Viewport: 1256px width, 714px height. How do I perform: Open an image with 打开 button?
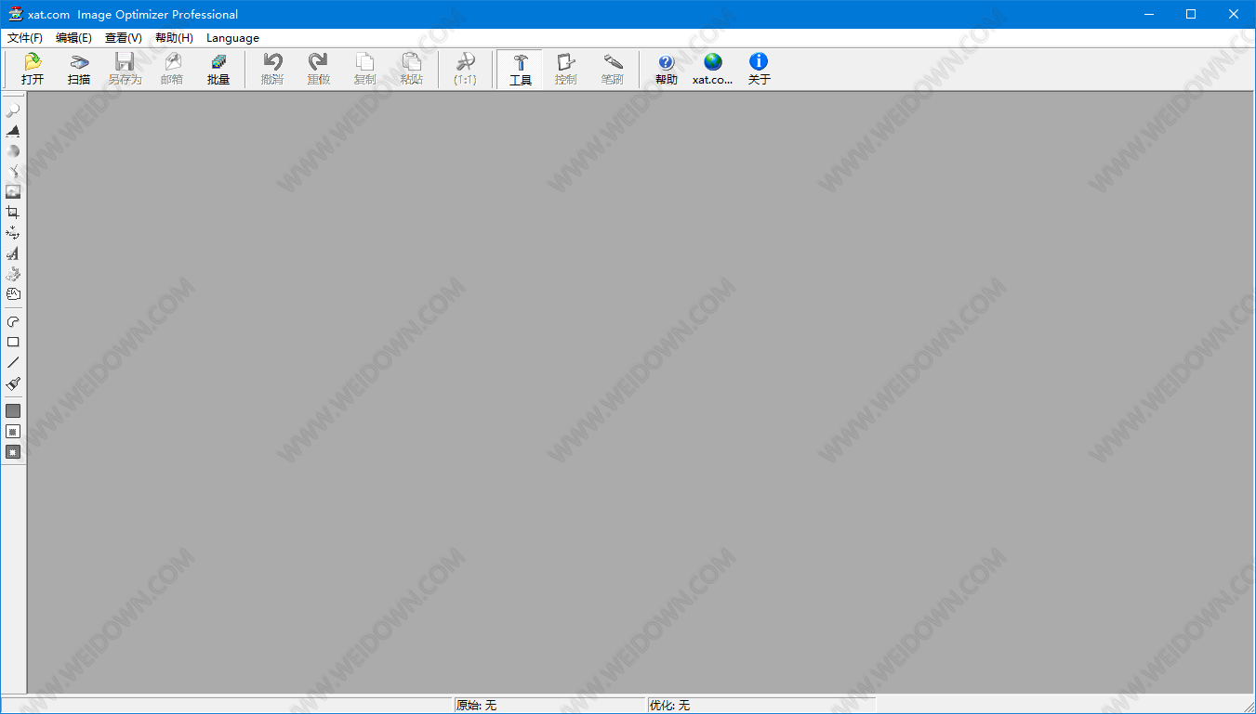point(33,70)
